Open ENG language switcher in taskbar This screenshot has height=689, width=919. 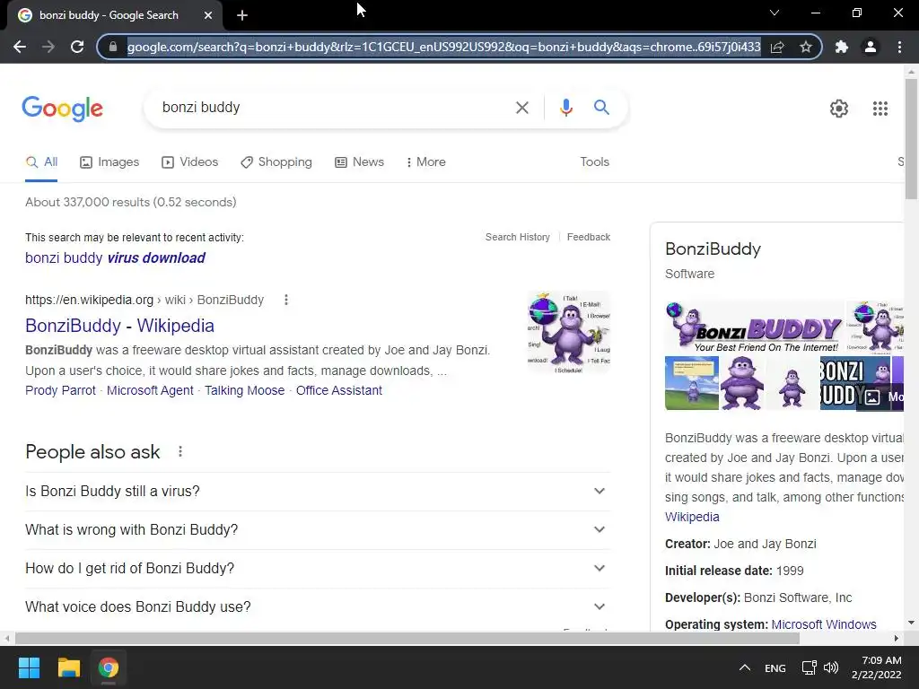[x=775, y=667]
